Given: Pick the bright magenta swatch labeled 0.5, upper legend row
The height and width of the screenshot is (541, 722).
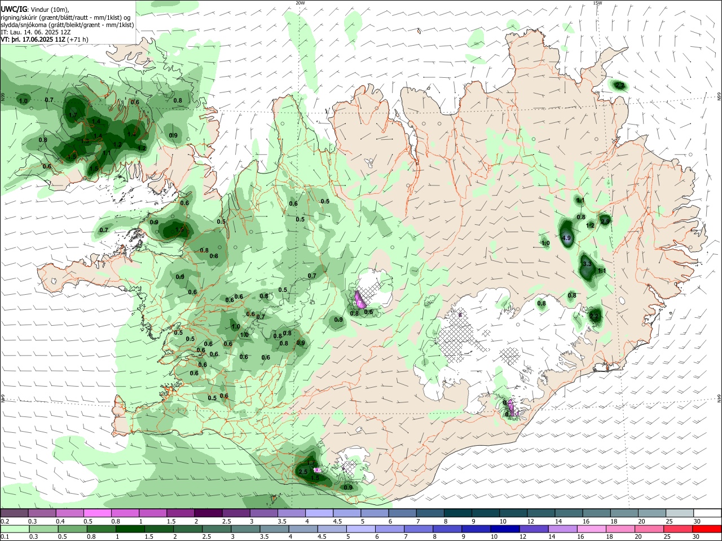Looking at the screenshot, I should tap(97, 513).
